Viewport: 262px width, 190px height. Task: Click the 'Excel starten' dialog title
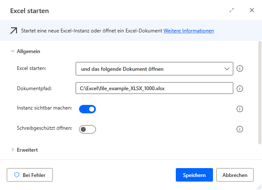point(30,11)
